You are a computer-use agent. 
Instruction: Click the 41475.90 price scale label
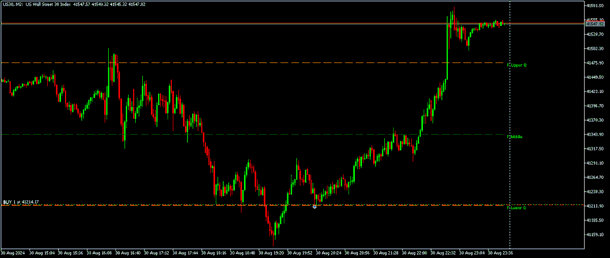[595, 63]
